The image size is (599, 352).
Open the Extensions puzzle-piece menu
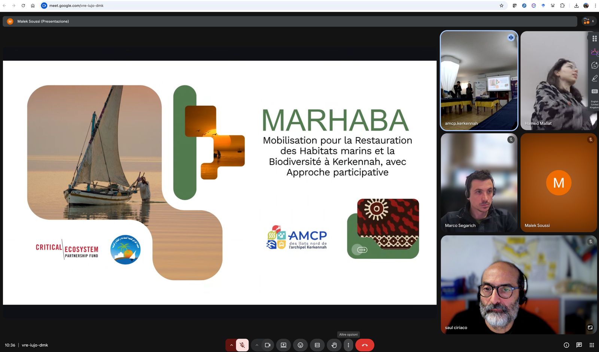coord(562,6)
